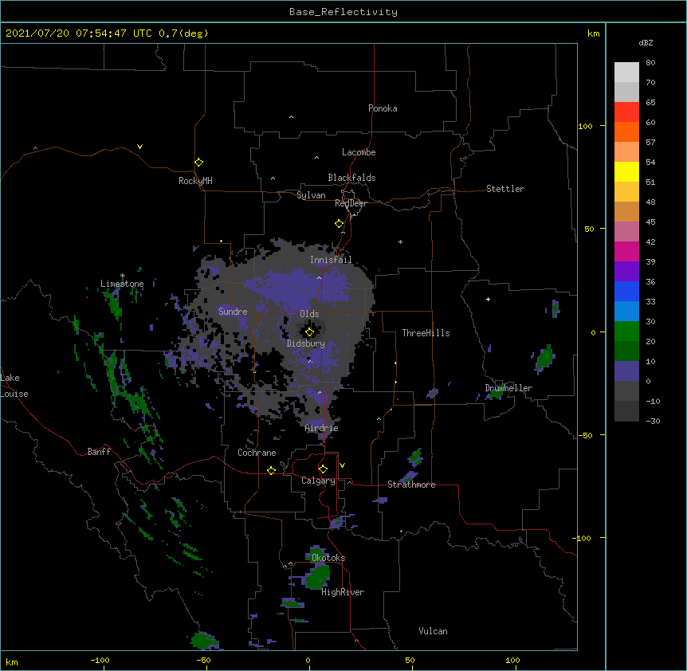Select the Drumheller label
Screen dimensions: 687x671
pyautogui.click(x=508, y=388)
